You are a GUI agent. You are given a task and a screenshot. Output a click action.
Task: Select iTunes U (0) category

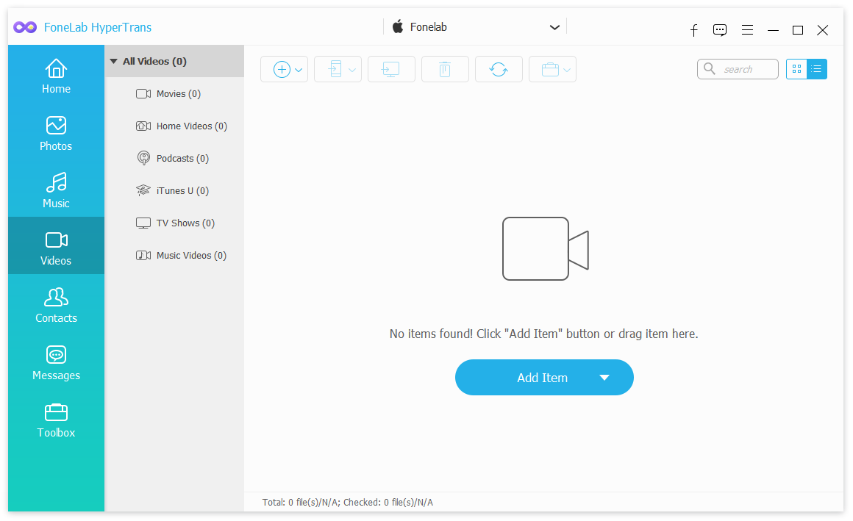(x=174, y=191)
